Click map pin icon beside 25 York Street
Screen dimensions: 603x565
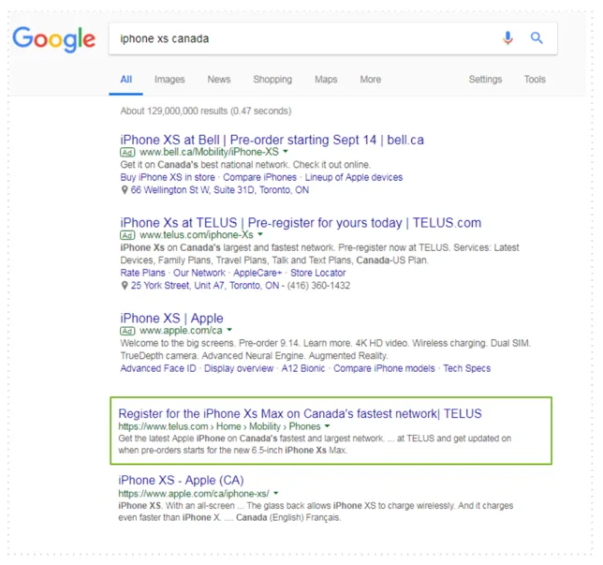pos(125,286)
